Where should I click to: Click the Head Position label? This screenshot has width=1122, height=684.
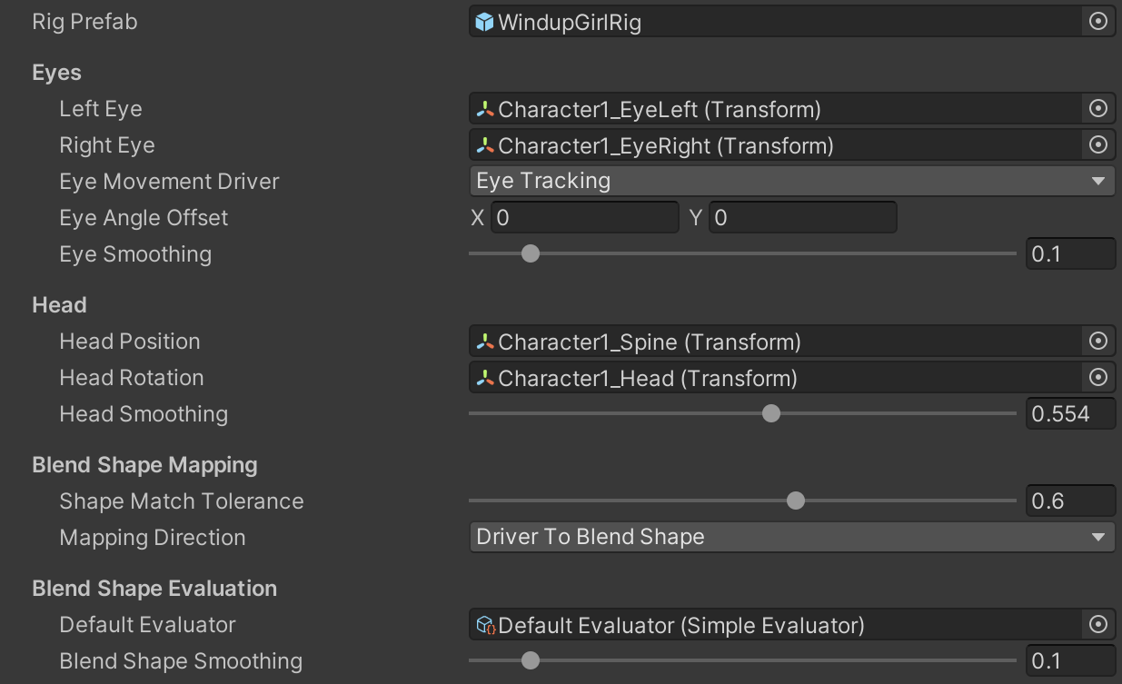pyautogui.click(x=130, y=342)
